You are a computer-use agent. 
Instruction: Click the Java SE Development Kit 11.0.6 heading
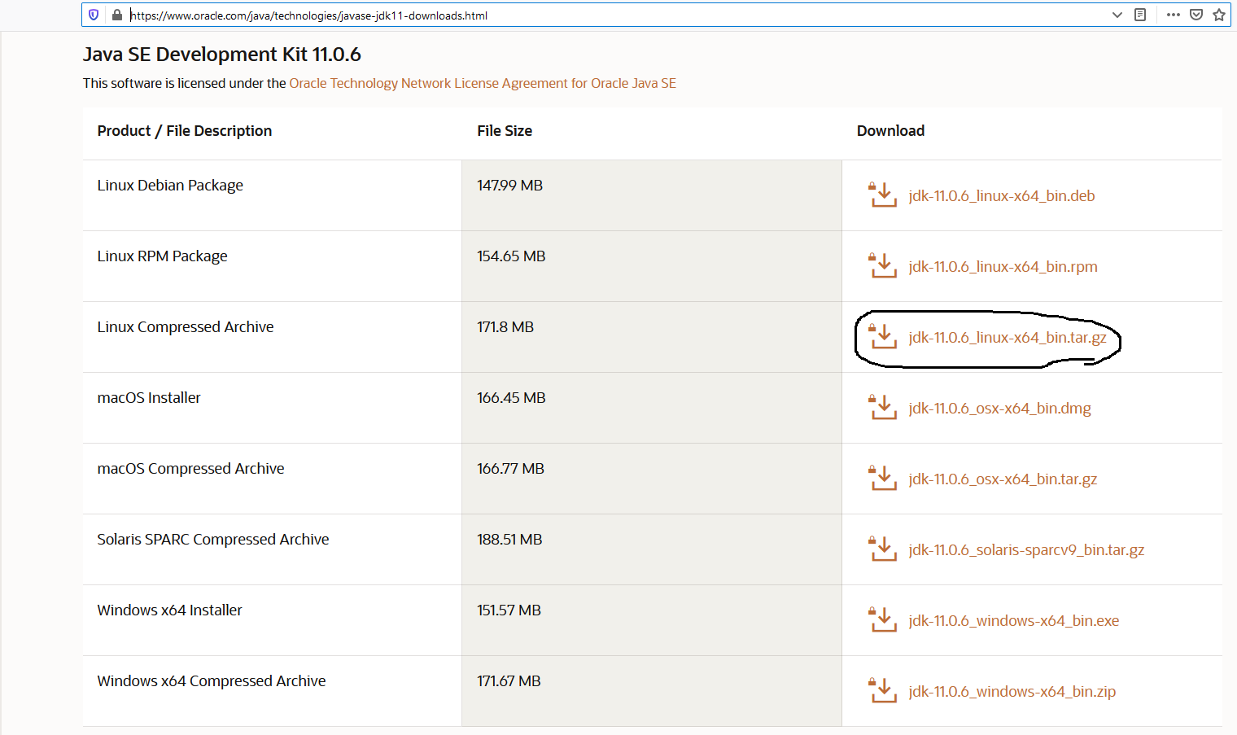(222, 55)
